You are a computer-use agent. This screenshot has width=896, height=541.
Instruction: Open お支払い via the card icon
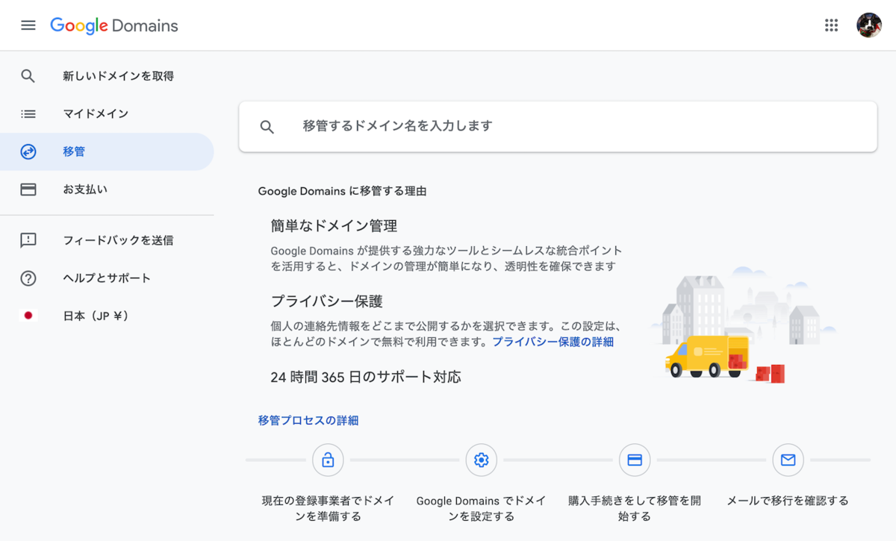click(28, 189)
